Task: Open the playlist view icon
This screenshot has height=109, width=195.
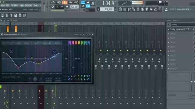Action: 120,9
